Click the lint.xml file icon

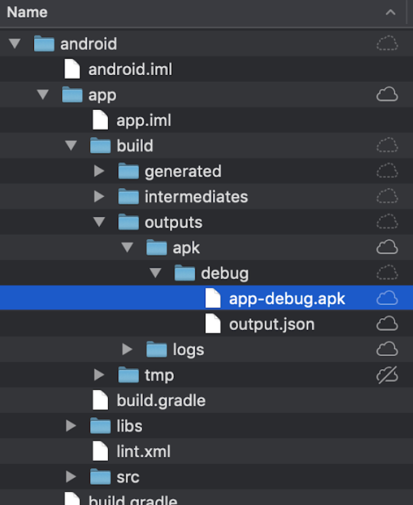click(x=100, y=451)
